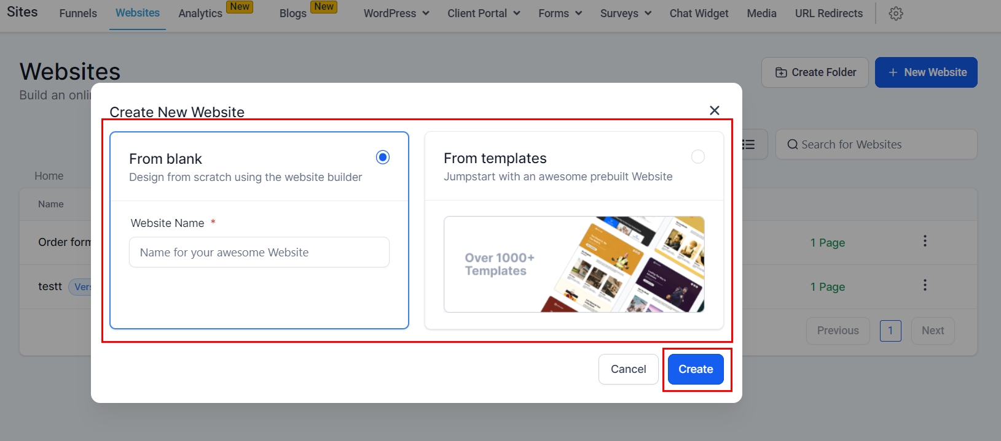Open options menu for testt row
Image resolution: width=1001 pixels, height=441 pixels.
click(x=925, y=285)
